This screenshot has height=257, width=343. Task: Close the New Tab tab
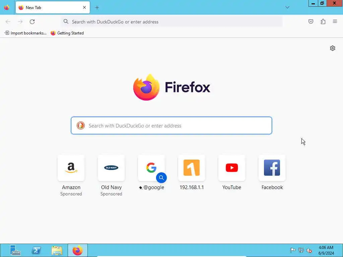tap(84, 7)
